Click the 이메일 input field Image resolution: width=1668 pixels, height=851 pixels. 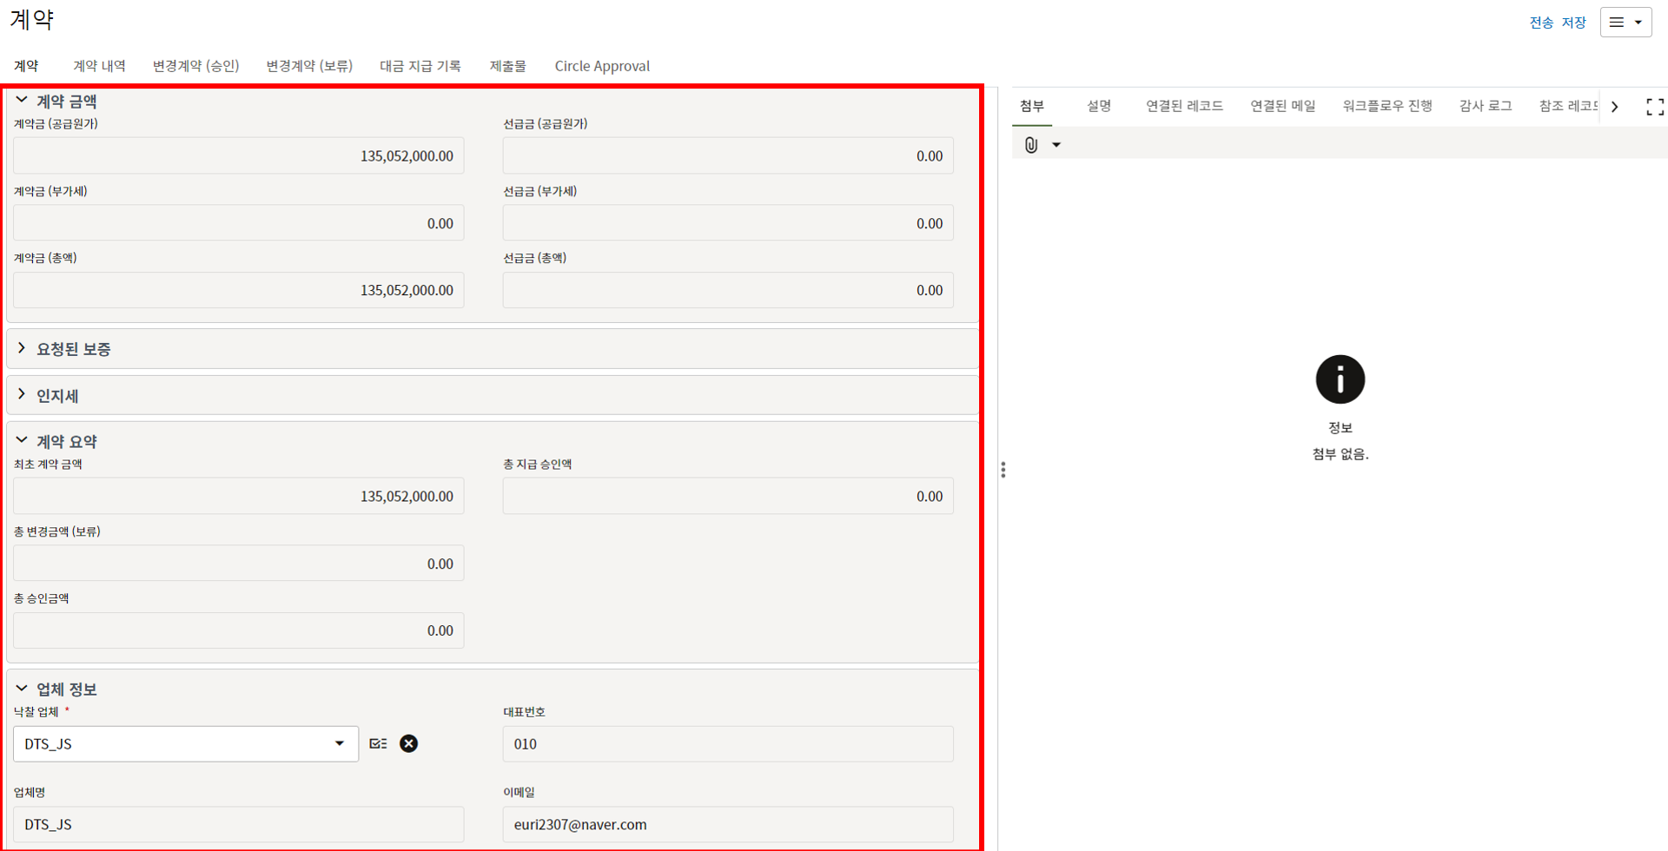pos(727,824)
